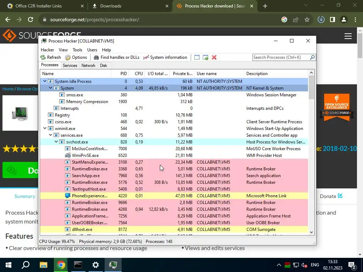The image size is (363, 272).
Task: Open Find handles or DLLs
Action: coord(116,57)
